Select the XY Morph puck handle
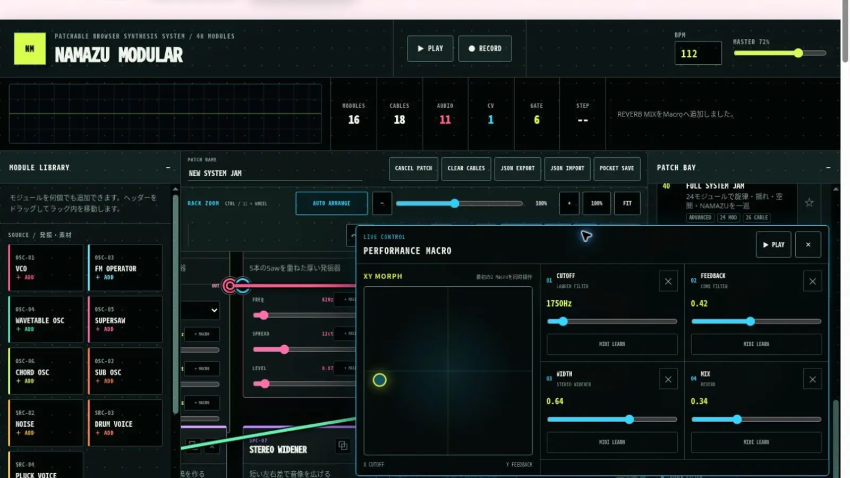The width and height of the screenshot is (850, 478). (x=379, y=380)
